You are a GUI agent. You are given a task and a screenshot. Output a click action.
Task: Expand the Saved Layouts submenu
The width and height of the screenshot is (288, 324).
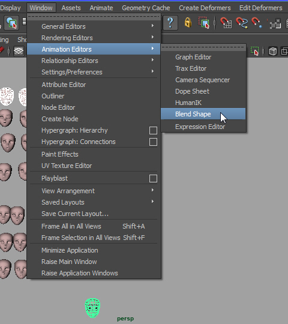tap(94, 202)
